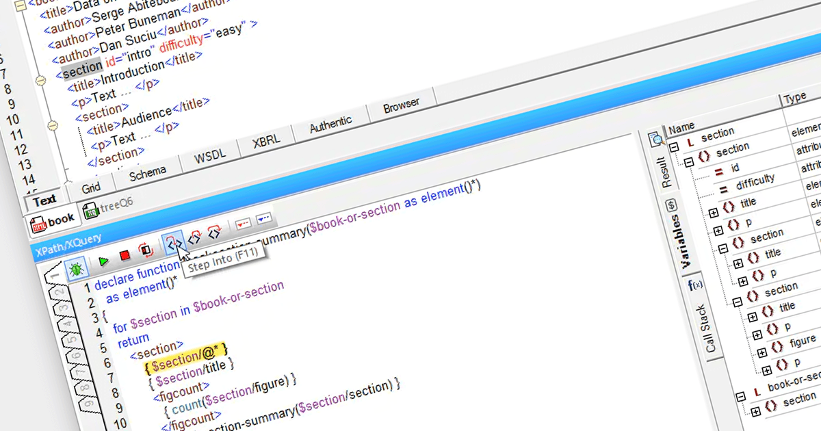
Task: Toggle the XQuery debugger bug icon
Action: (77, 267)
